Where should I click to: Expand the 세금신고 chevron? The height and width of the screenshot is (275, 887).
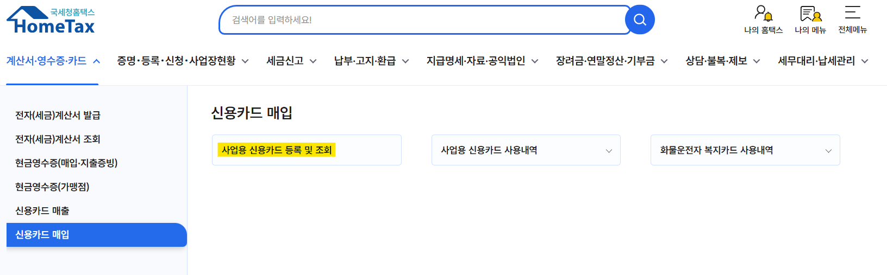(313, 61)
